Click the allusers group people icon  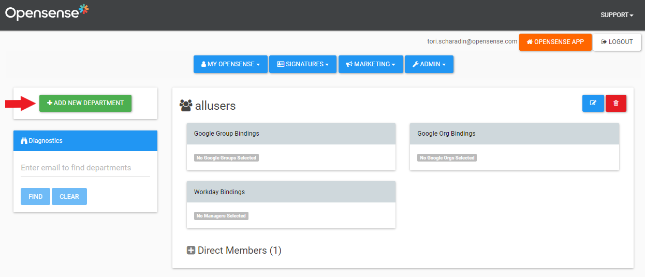click(x=185, y=106)
